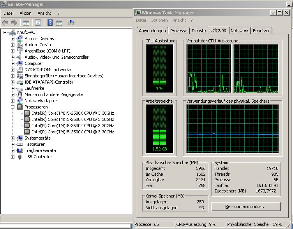Click the blue question mark help icon
293x229 pixels.
click(50, 23)
